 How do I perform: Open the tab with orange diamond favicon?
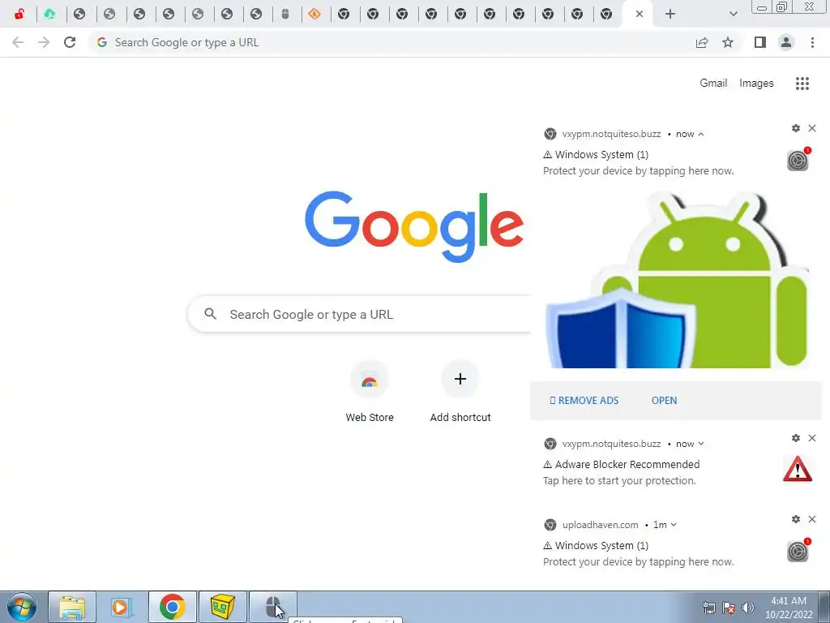tap(314, 14)
